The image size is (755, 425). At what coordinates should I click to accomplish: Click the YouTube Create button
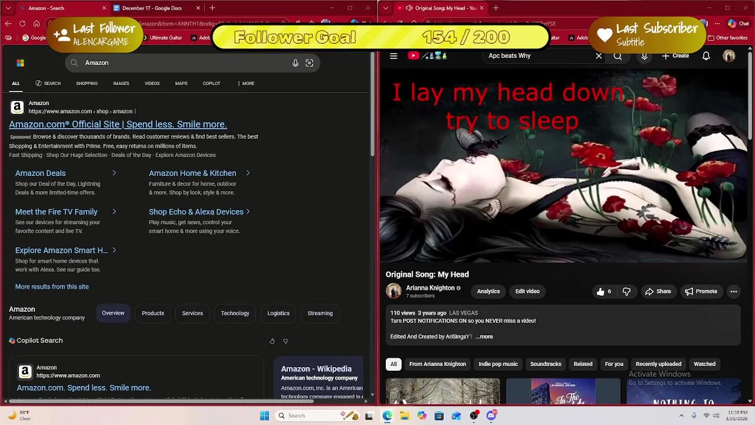click(x=675, y=56)
